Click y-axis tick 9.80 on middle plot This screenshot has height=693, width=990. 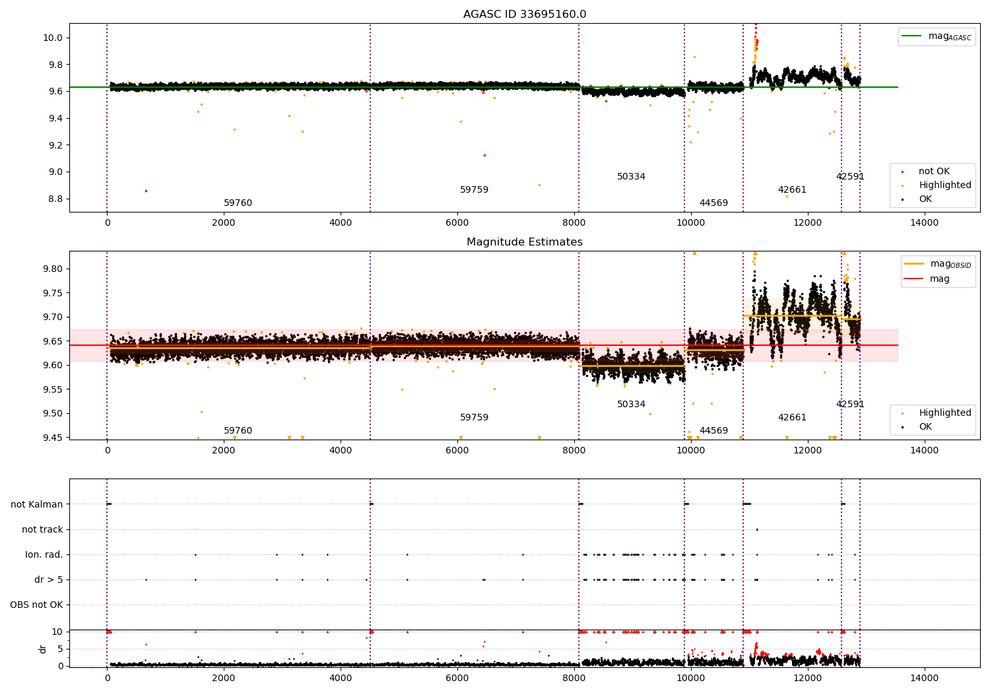pos(53,269)
